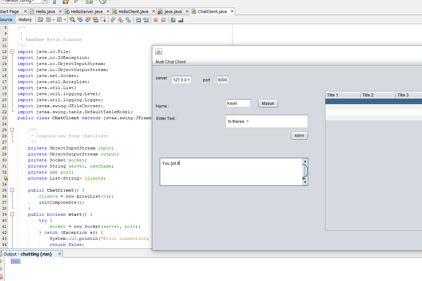The width and height of the screenshot is (422, 281).
Task: Click the Toggle Rectangular Selection icon
Action: [x=103, y=20]
